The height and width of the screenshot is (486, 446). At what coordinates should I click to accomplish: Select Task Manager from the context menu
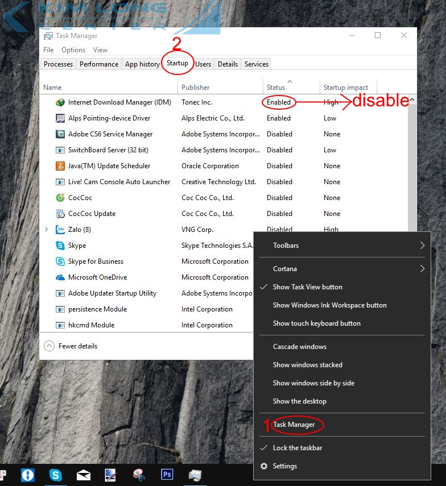(x=294, y=425)
